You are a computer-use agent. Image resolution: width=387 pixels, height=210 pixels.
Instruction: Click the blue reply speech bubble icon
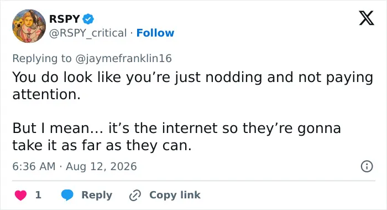(x=67, y=195)
